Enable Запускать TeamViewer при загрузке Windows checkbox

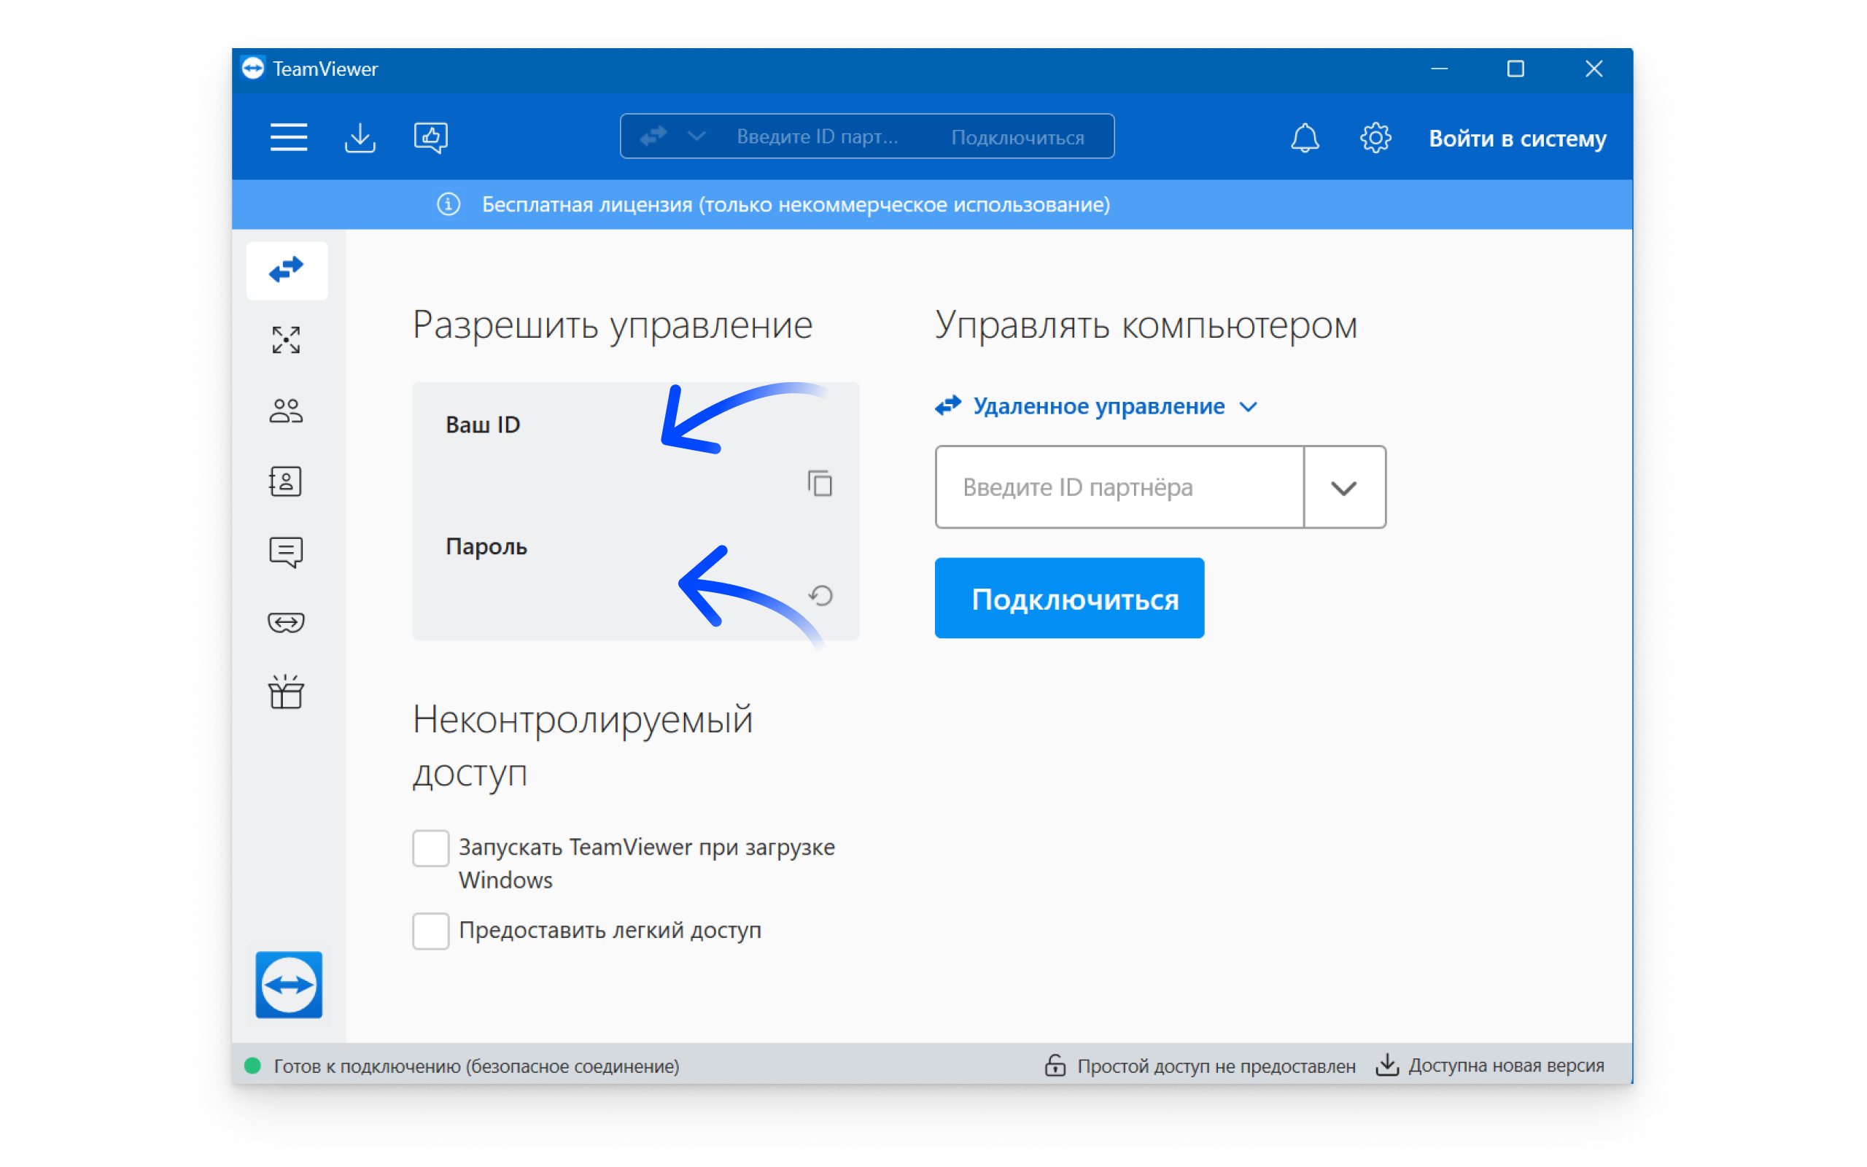430,848
